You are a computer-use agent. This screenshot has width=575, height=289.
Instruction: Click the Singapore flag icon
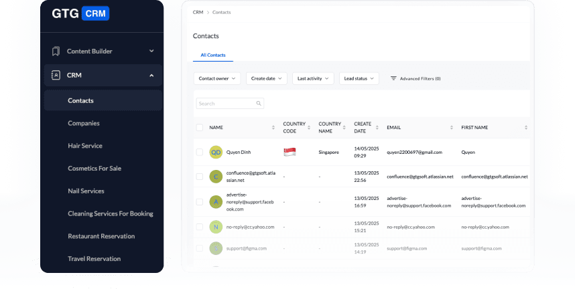[290, 152]
